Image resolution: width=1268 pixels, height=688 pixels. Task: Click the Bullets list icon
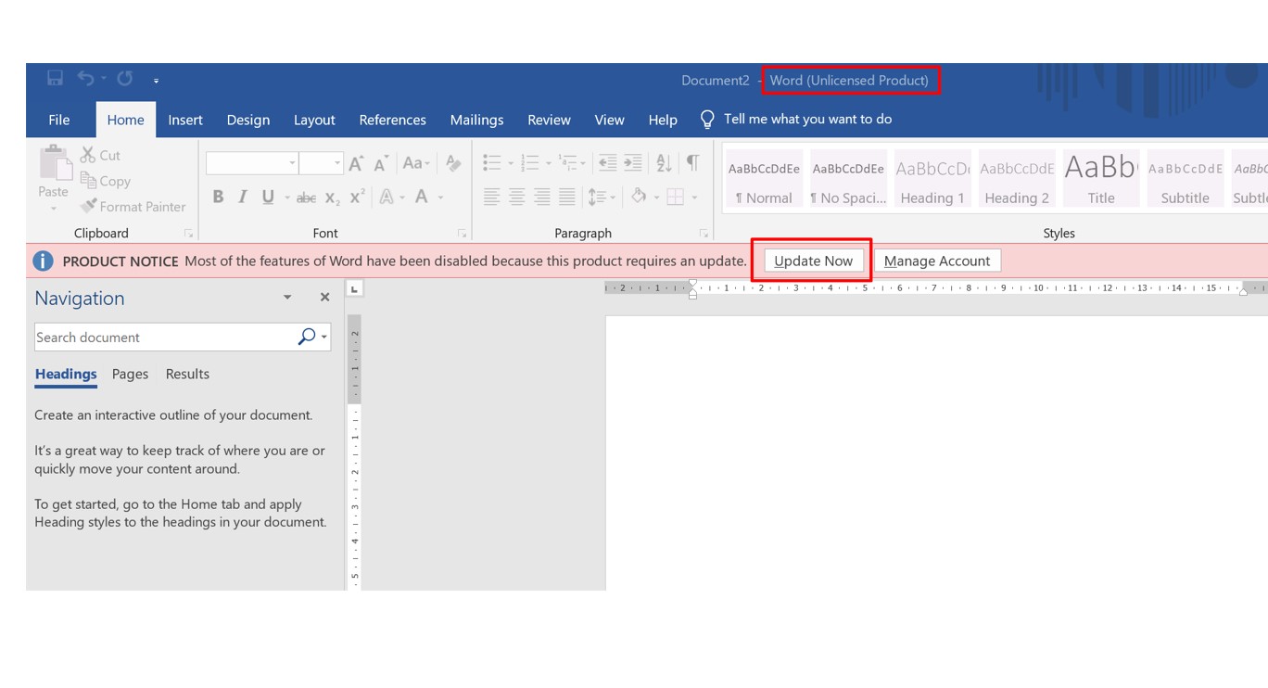(x=492, y=163)
